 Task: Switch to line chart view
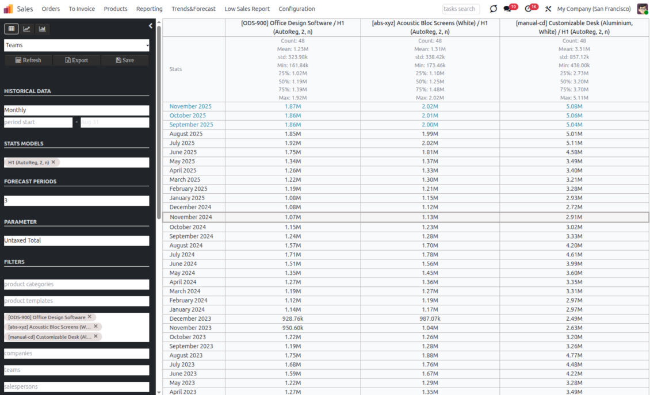pos(27,29)
